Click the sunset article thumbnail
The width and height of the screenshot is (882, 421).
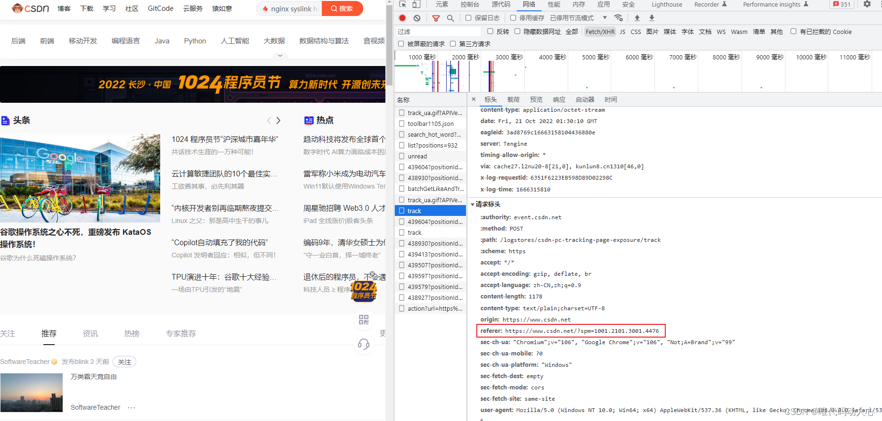coord(32,393)
